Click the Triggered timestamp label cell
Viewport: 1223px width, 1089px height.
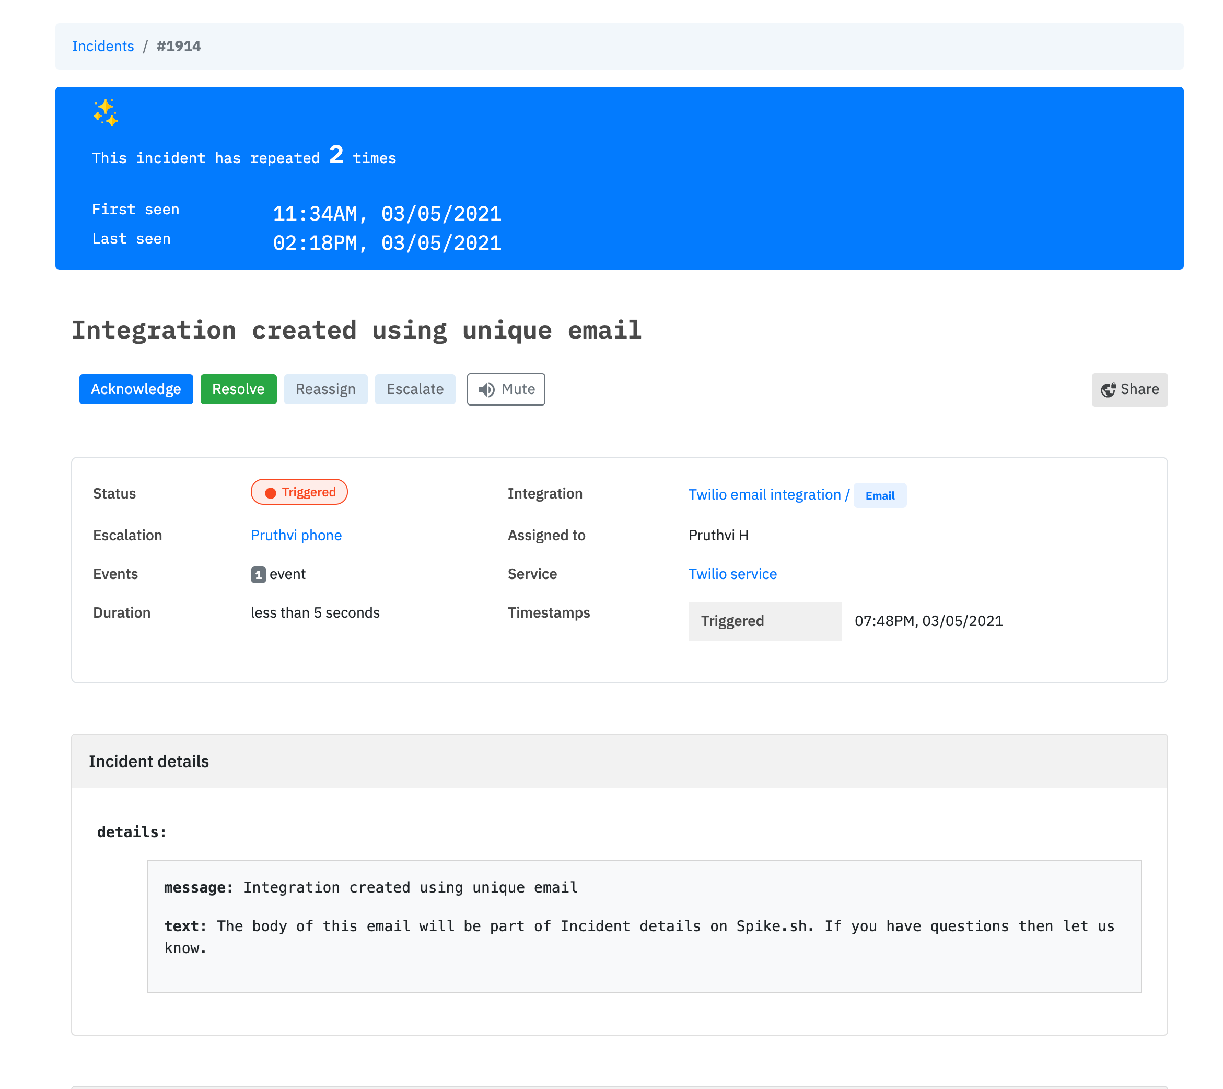pos(765,621)
